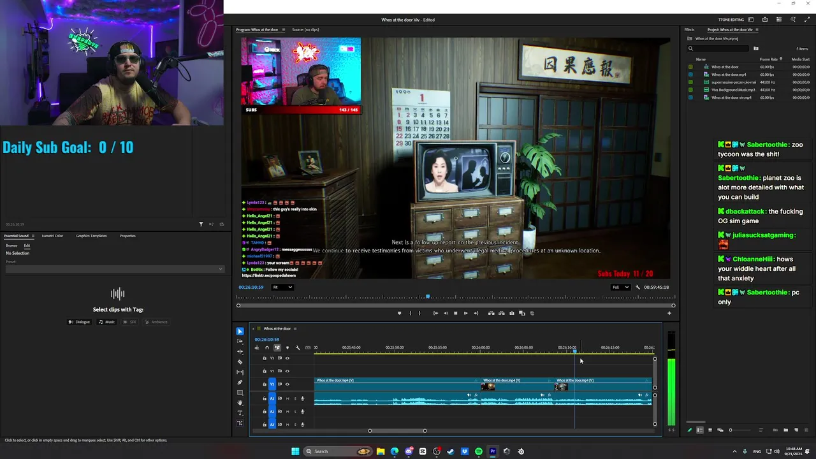Toggle lock on A2 track
The width and height of the screenshot is (816, 459).
(x=265, y=411)
